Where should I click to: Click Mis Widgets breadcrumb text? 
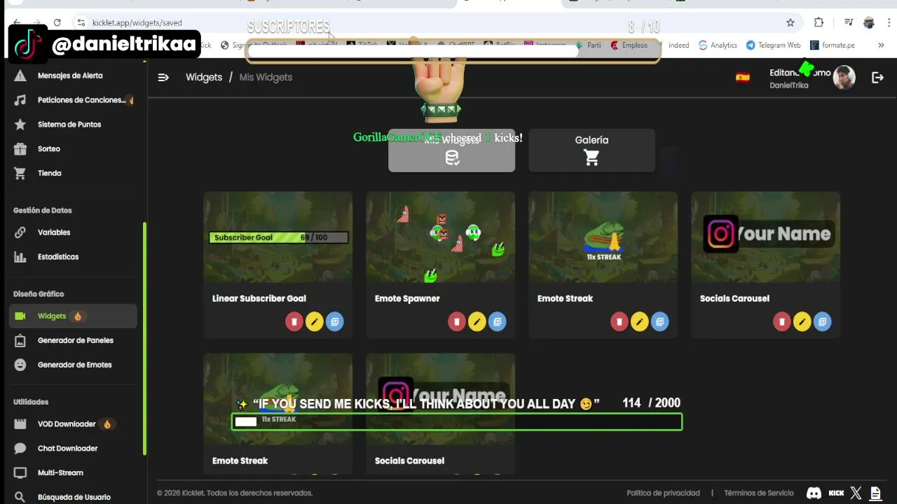(x=266, y=77)
